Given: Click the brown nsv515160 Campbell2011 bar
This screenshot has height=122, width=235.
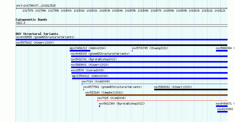Looking at the screenshot, I should pos(157,95).
